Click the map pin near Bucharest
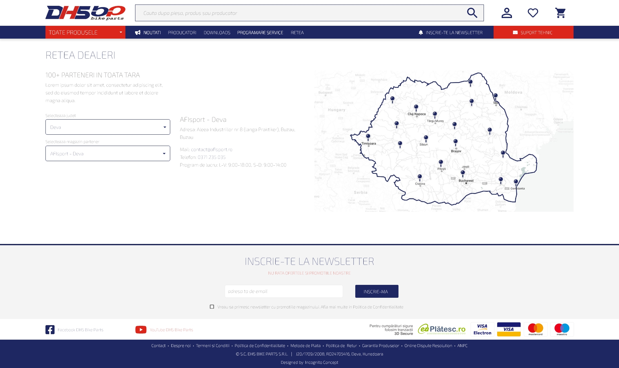The width and height of the screenshot is (619, 368). coord(463,173)
